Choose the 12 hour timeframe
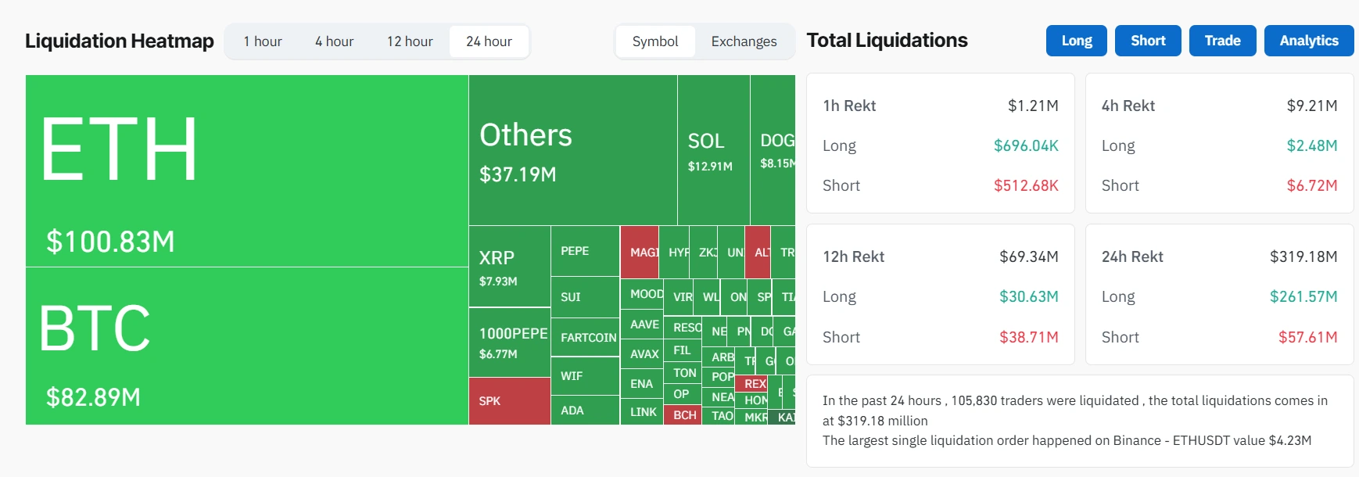The width and height of the screenshot is (1359, 477). (x=410, y=41)
